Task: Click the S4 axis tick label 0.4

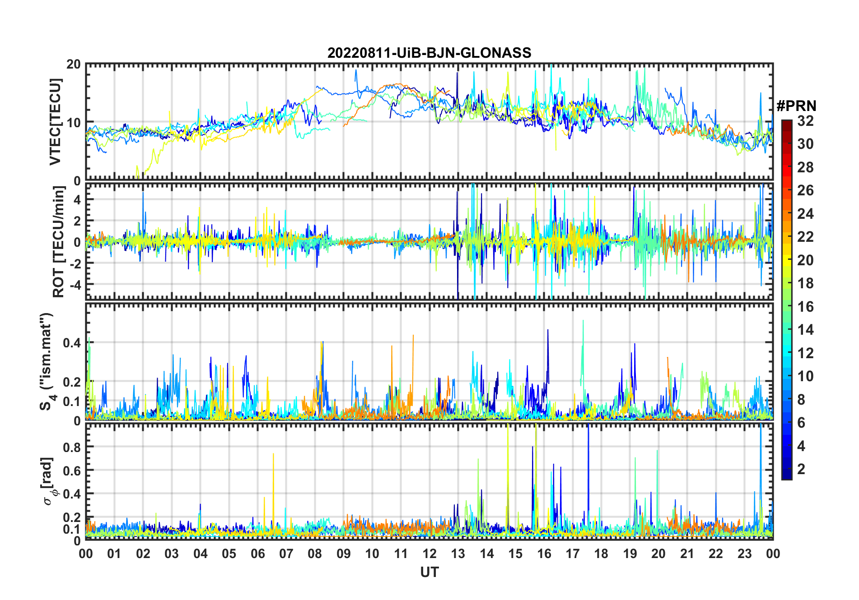Action: 72,343
